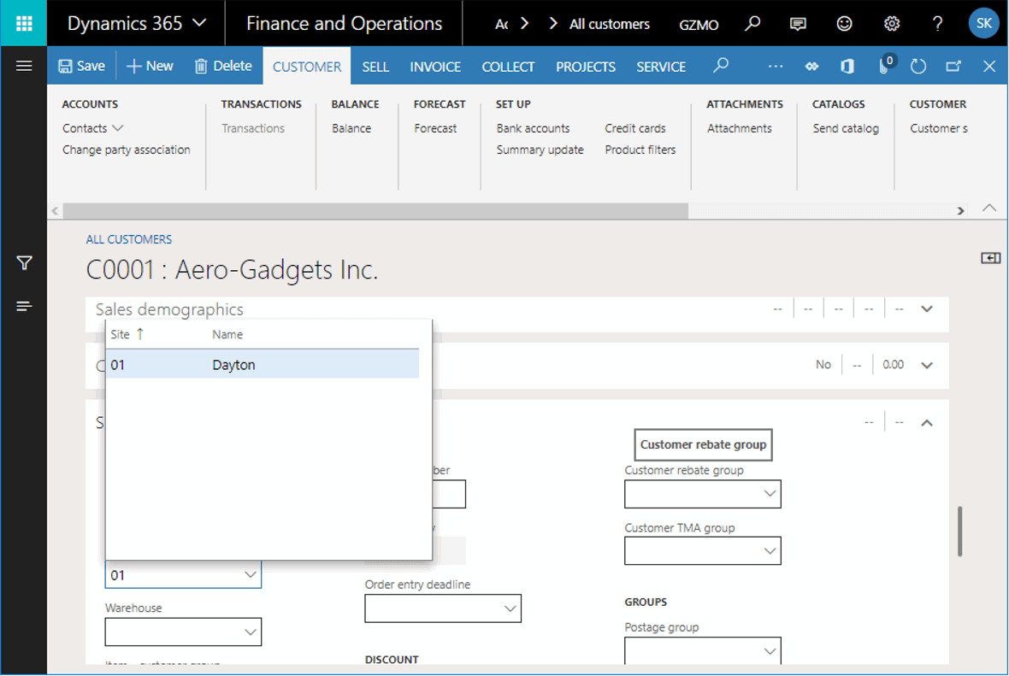Click the All customers breadcrumb in header
Screen dimensions: 1009x676
[x=610, y=24]
